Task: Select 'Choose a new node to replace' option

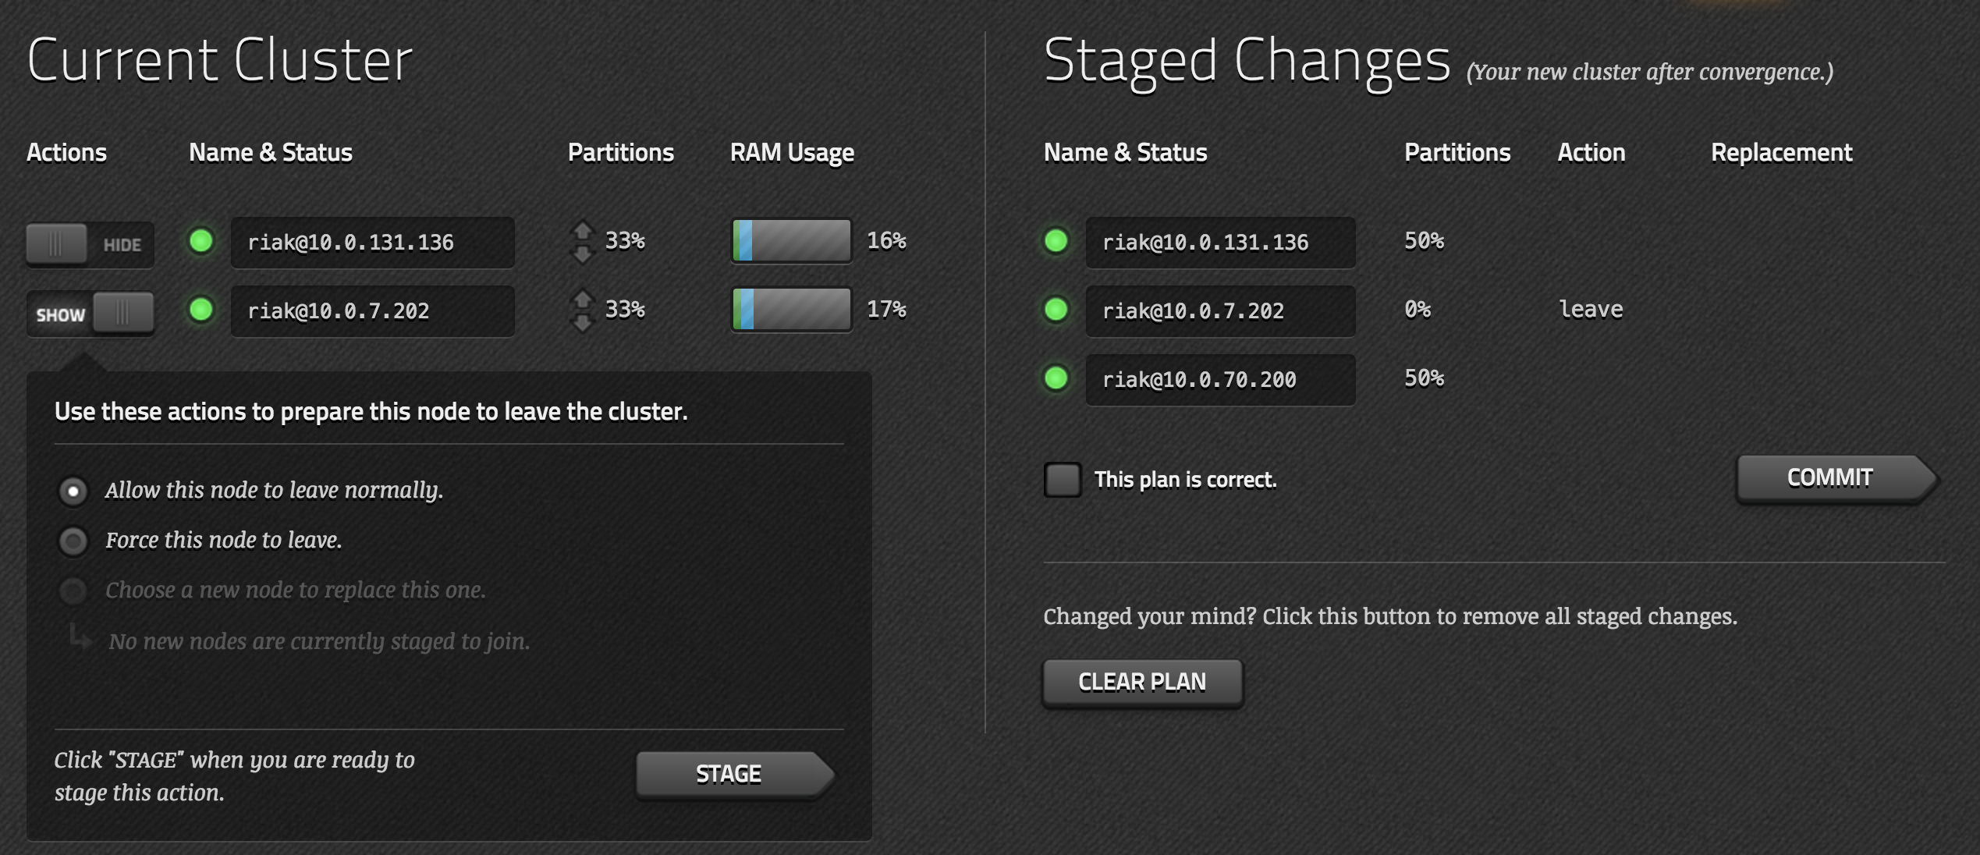Action: click(x=73, y=591)
